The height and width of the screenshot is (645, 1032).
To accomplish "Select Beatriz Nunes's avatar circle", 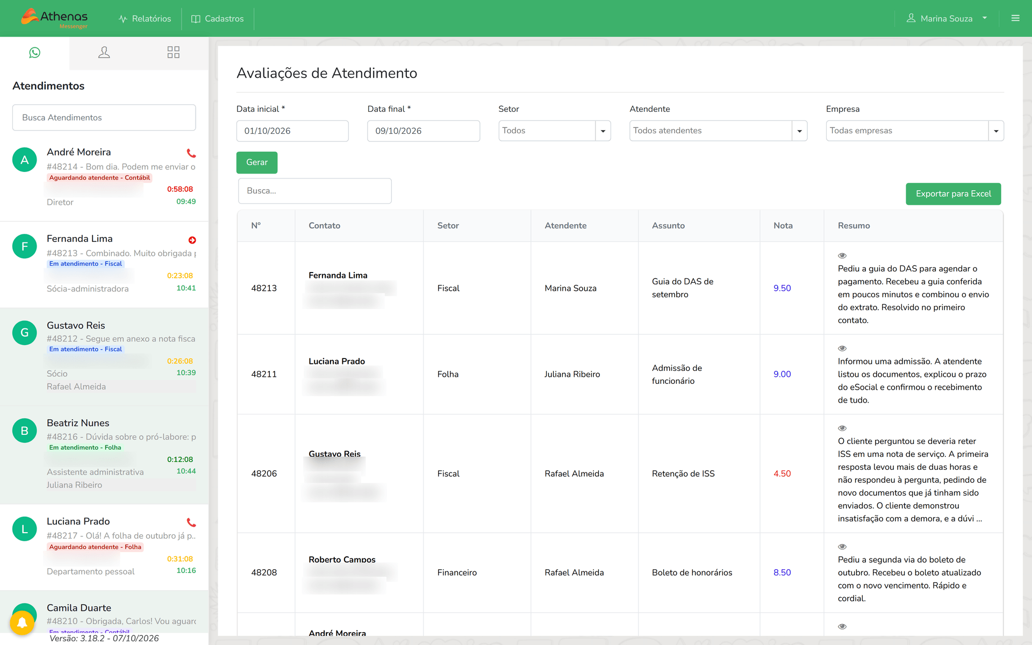I will [25, 431].
